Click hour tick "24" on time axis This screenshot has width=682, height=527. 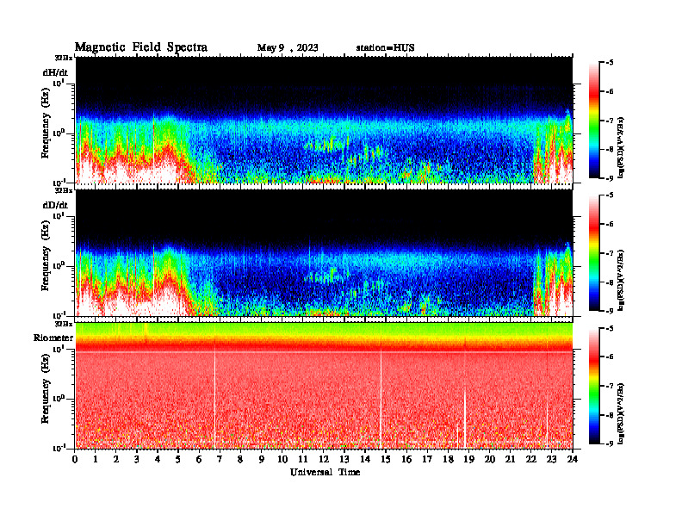coord(573,459)
